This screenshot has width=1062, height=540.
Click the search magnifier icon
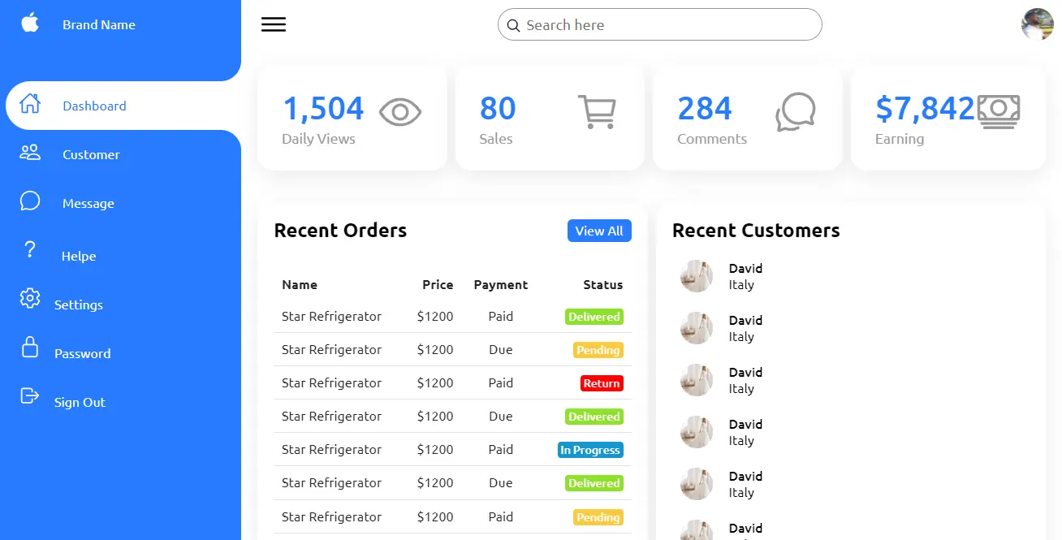pos(513,26)
